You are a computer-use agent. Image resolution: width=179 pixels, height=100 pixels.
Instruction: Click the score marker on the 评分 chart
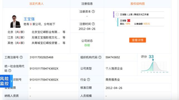click(153, 60)
